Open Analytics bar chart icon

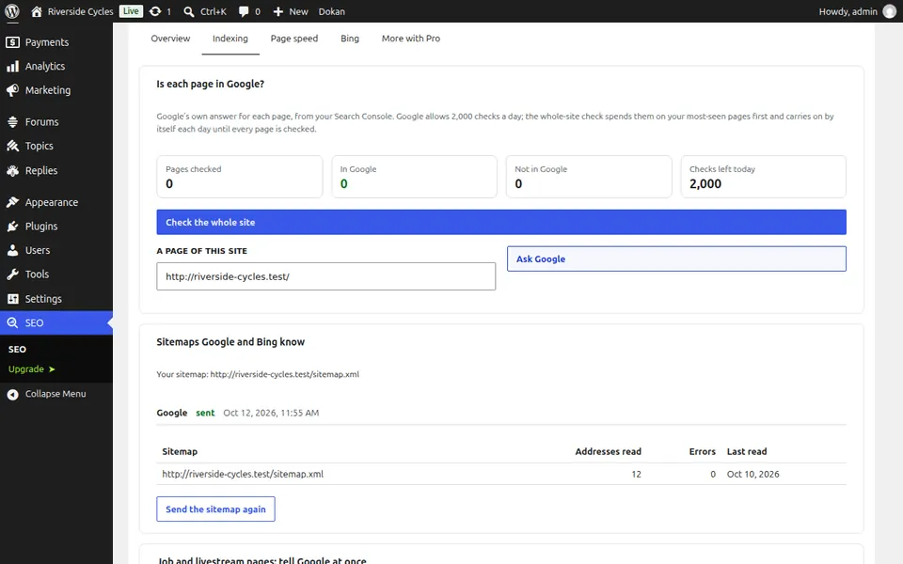pyautogui.click(x=12, y=66)
